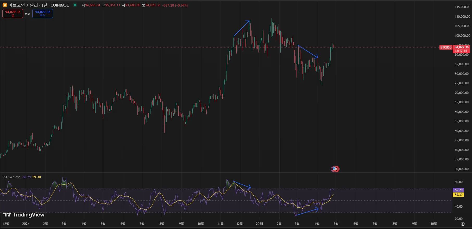The height and width of the screenshot is (229, 472).
Task: Open the RSI 14 close indicator legend
Action: pos(11,177)
